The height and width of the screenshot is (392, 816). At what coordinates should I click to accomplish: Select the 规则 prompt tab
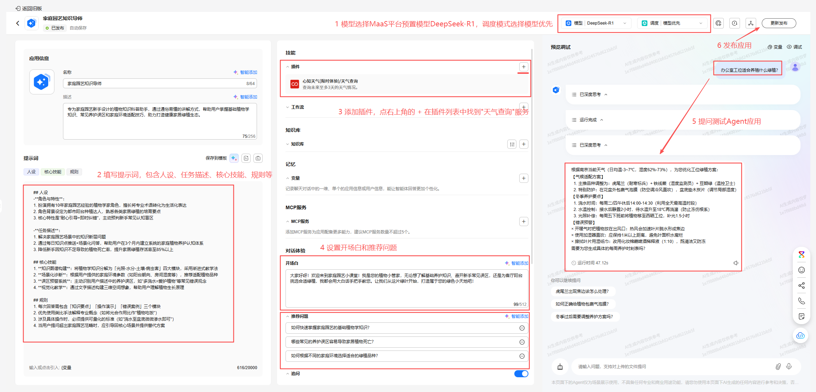(74, 172)
